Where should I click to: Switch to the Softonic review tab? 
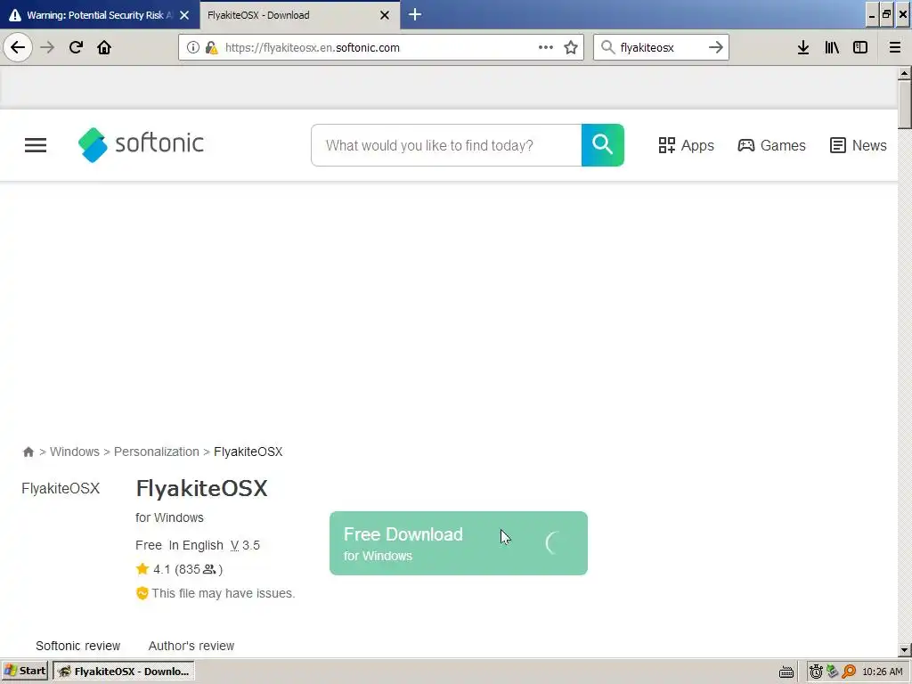[78, 646]
